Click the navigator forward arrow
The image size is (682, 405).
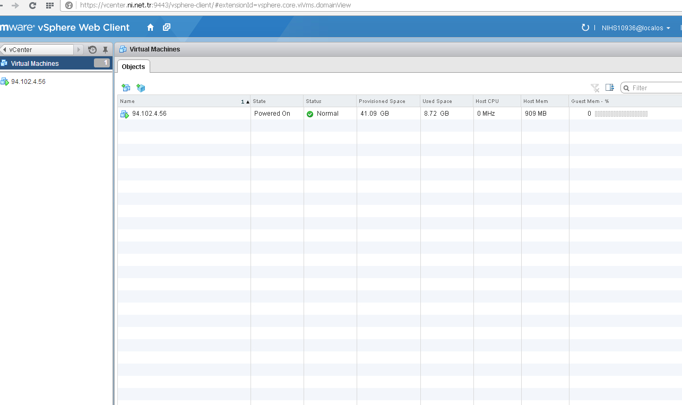point(79,49)
